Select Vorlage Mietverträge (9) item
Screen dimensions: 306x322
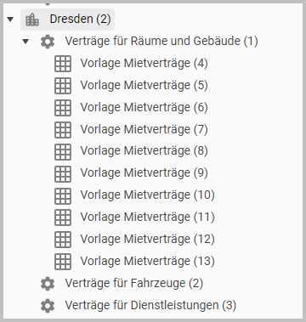pyautogui.click(x=144, y=172)
